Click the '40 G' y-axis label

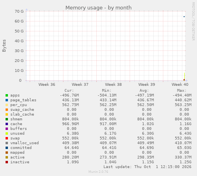19,41
